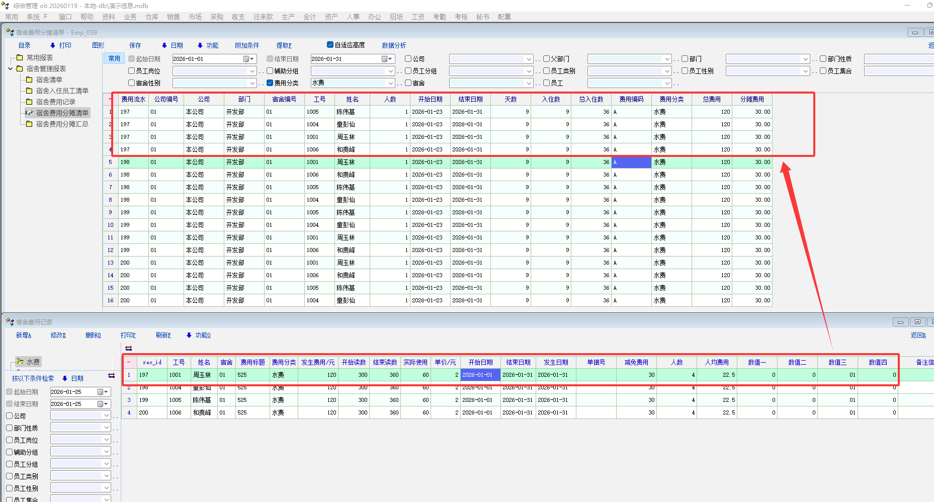Enable the 员工岗位 checkbox in top filters

(x=132, y=71)
